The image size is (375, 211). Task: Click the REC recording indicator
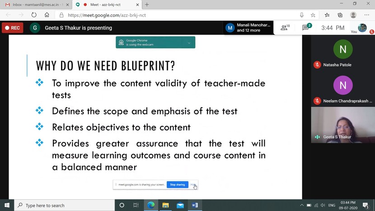(13, 28)
